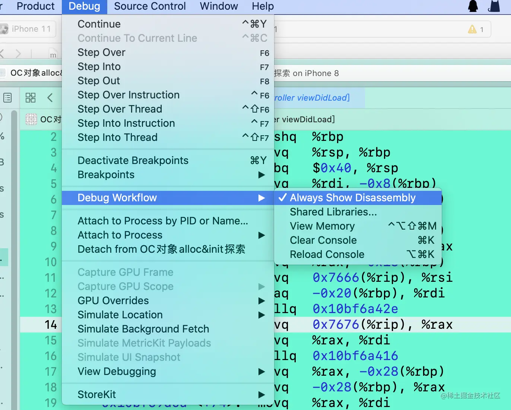Open the Help menu

(x=263, y=6)
